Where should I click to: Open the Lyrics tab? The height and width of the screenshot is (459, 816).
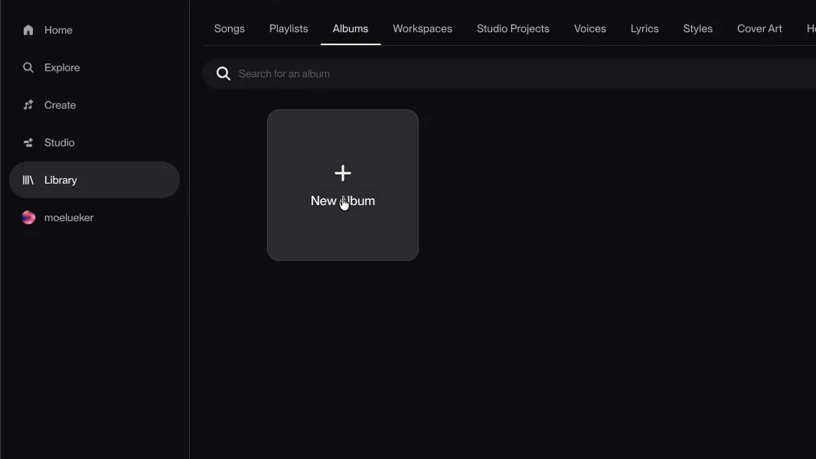(645, 29)
